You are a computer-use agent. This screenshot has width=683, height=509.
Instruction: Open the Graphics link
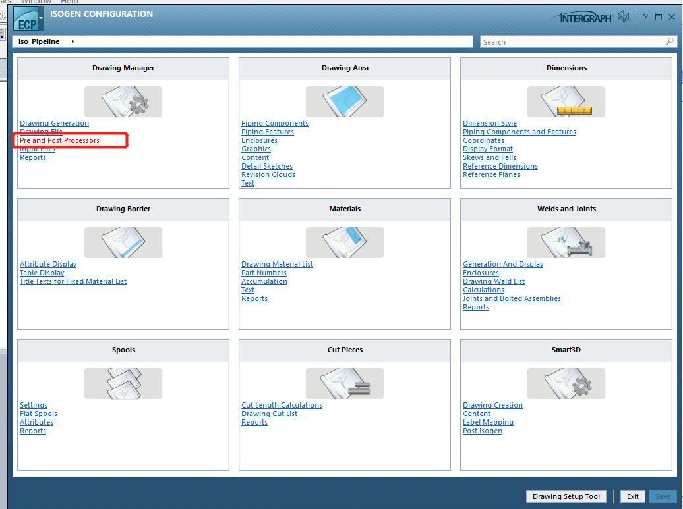point(256,149)
